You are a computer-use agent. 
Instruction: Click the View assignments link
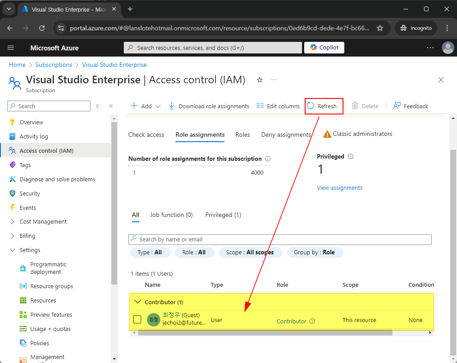pyautogui.click(x=339, y=188)
